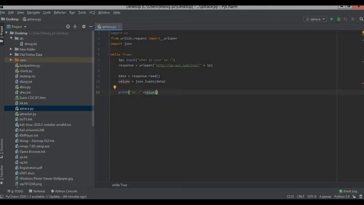Open the Navigate menu
This screenshot has height=205, width=364.
coord(34,13)
